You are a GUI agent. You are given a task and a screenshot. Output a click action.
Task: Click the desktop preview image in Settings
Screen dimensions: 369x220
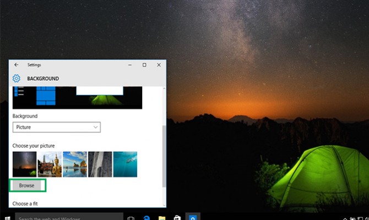pos(77,97)
